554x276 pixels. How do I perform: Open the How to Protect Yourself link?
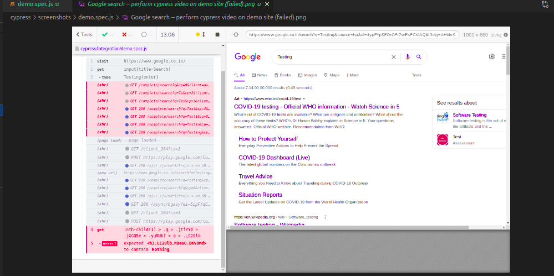268,139
